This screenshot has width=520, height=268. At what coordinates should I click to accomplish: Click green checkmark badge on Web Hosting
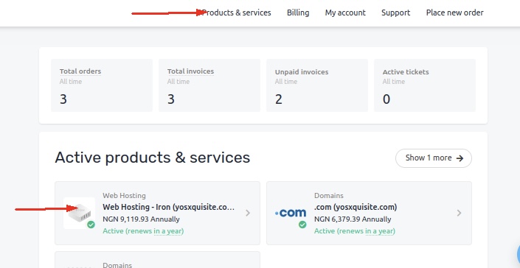point(91,225)
